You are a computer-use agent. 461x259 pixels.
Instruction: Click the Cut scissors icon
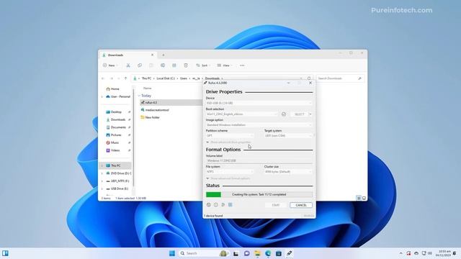[128, 65]
